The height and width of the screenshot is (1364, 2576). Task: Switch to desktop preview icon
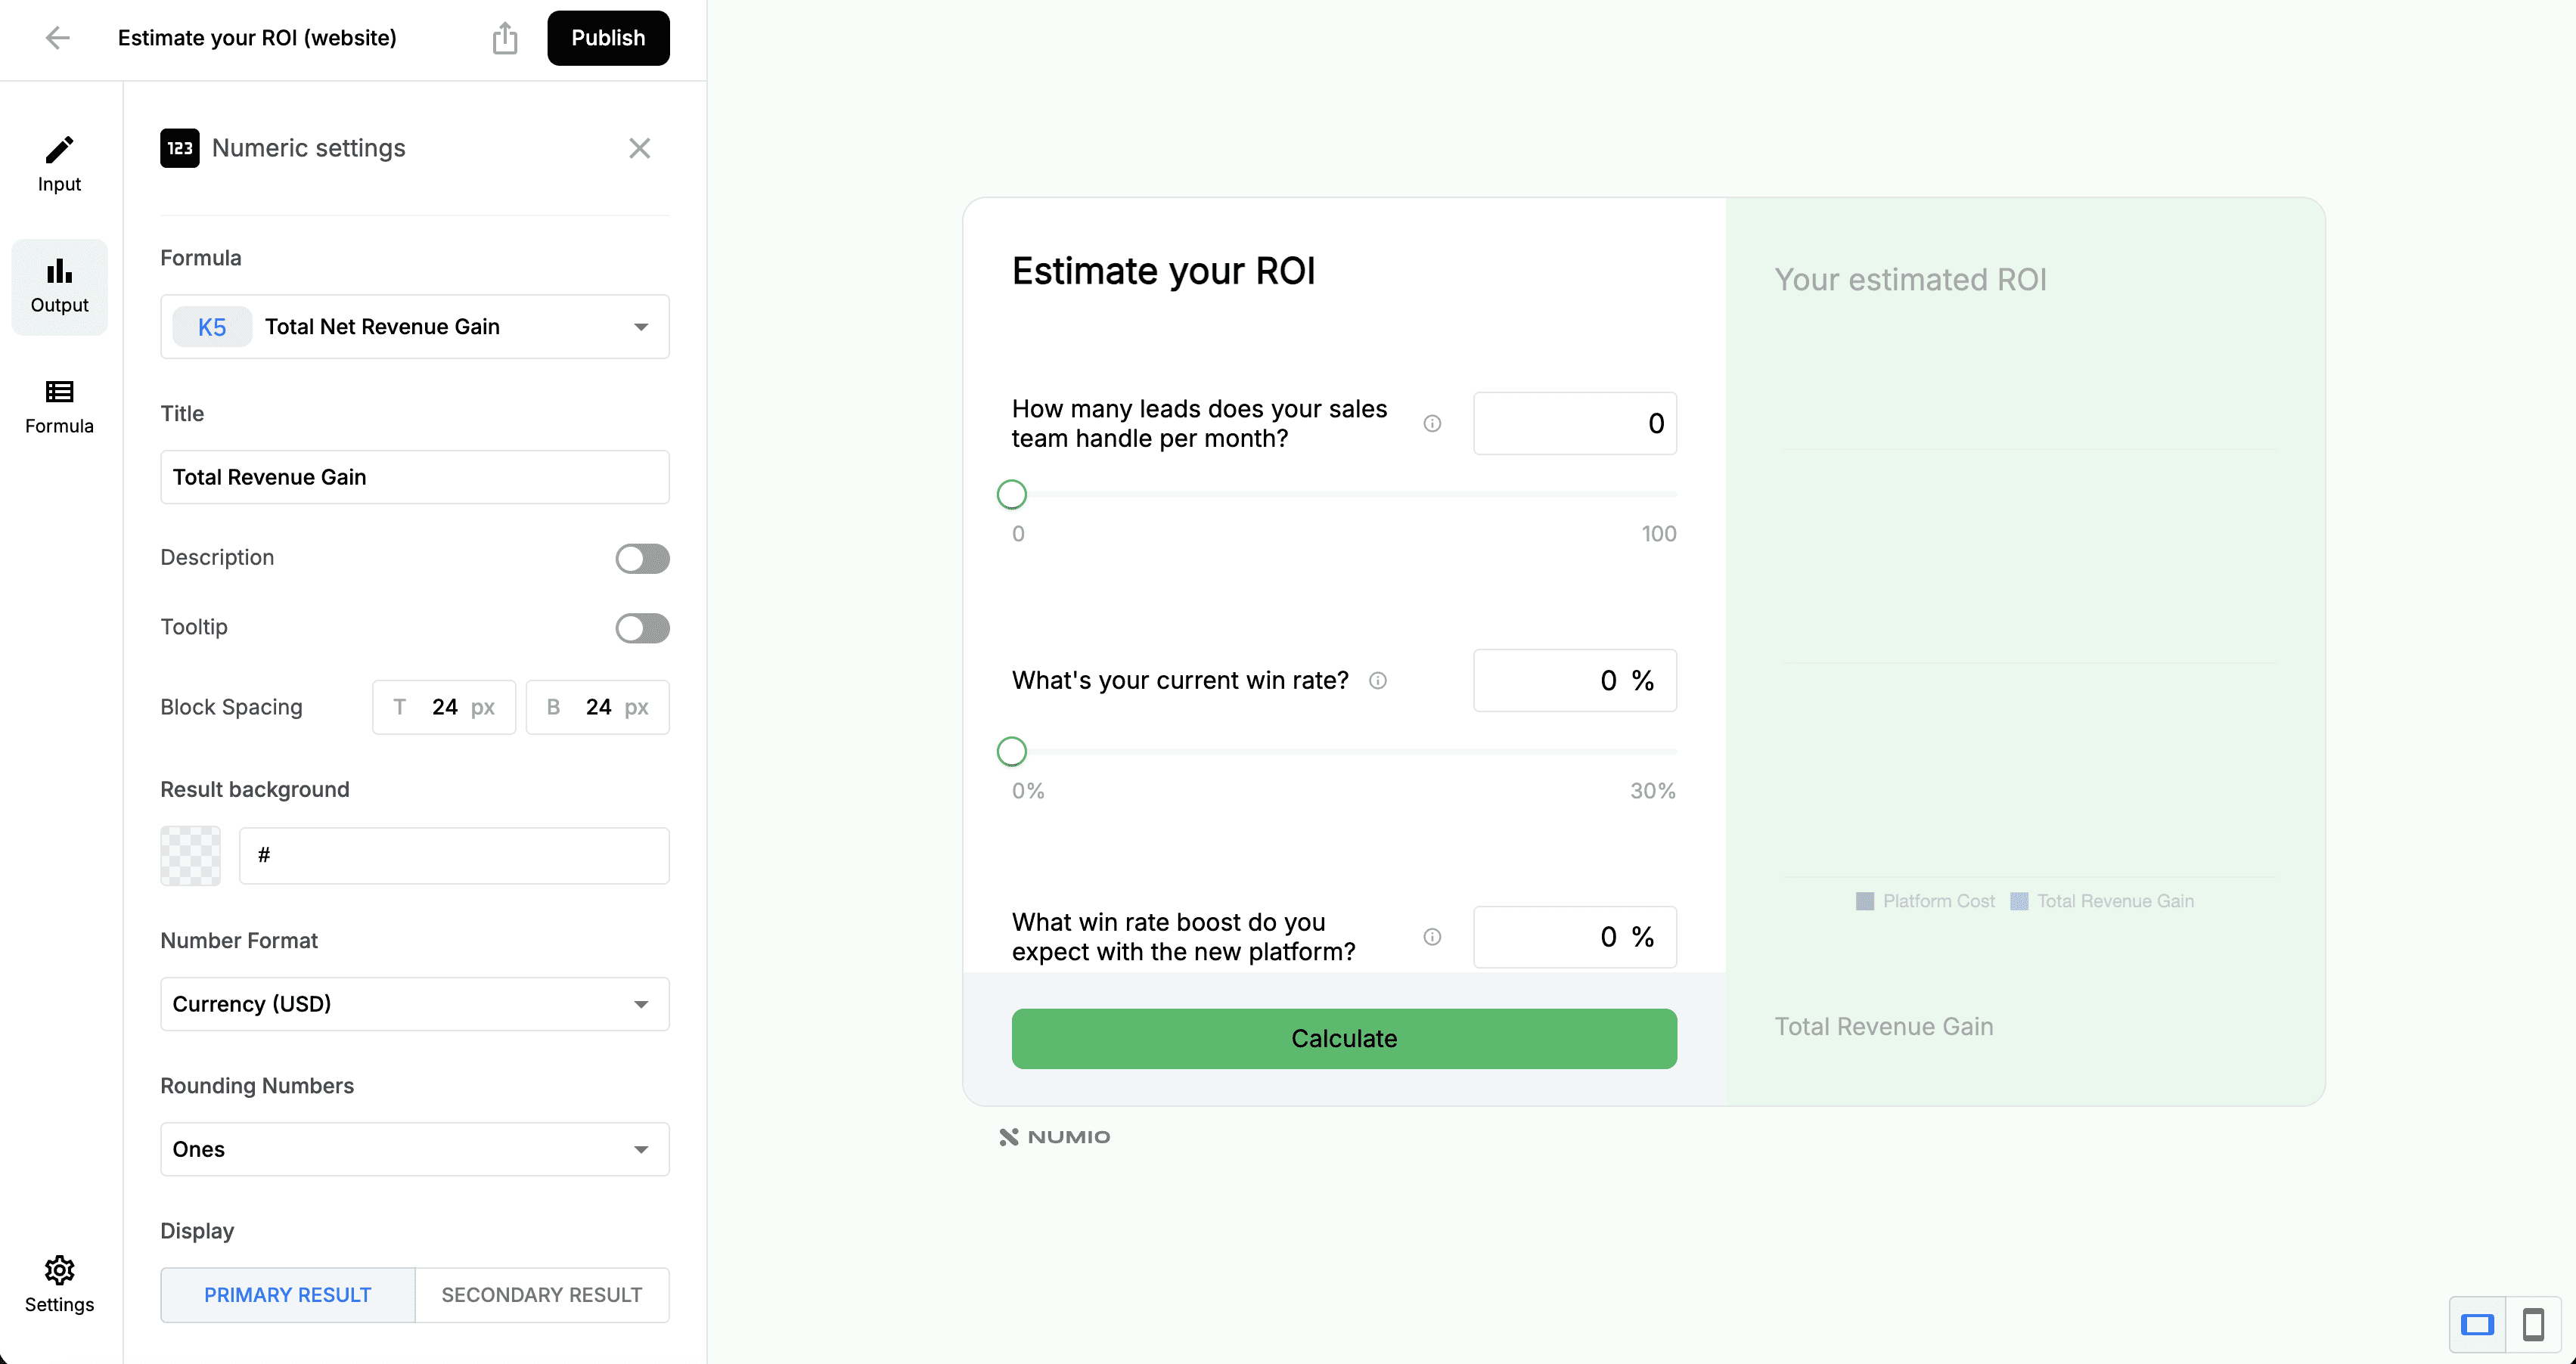click(2477, 1325)
